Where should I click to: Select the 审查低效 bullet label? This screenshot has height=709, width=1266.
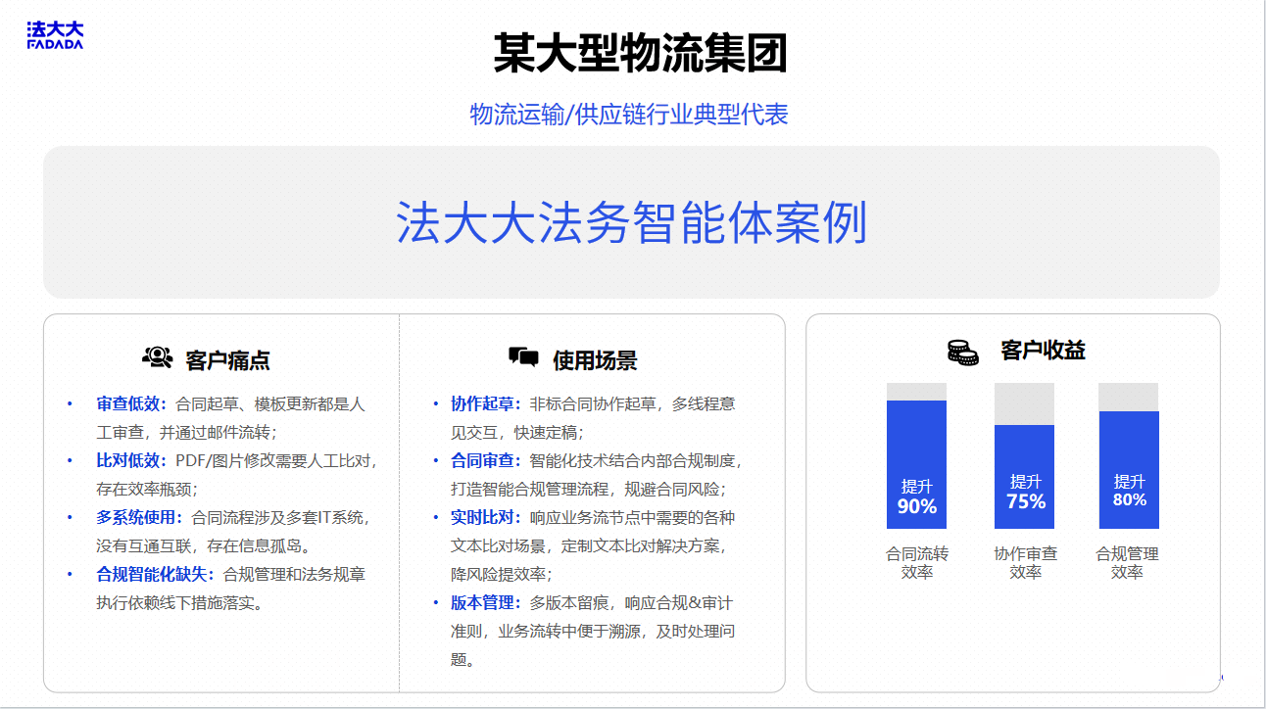(x=131, y=403)
